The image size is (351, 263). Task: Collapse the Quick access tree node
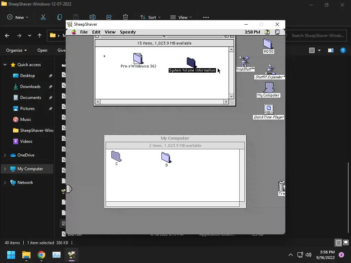pyautogui.click(x=5, y=65)
